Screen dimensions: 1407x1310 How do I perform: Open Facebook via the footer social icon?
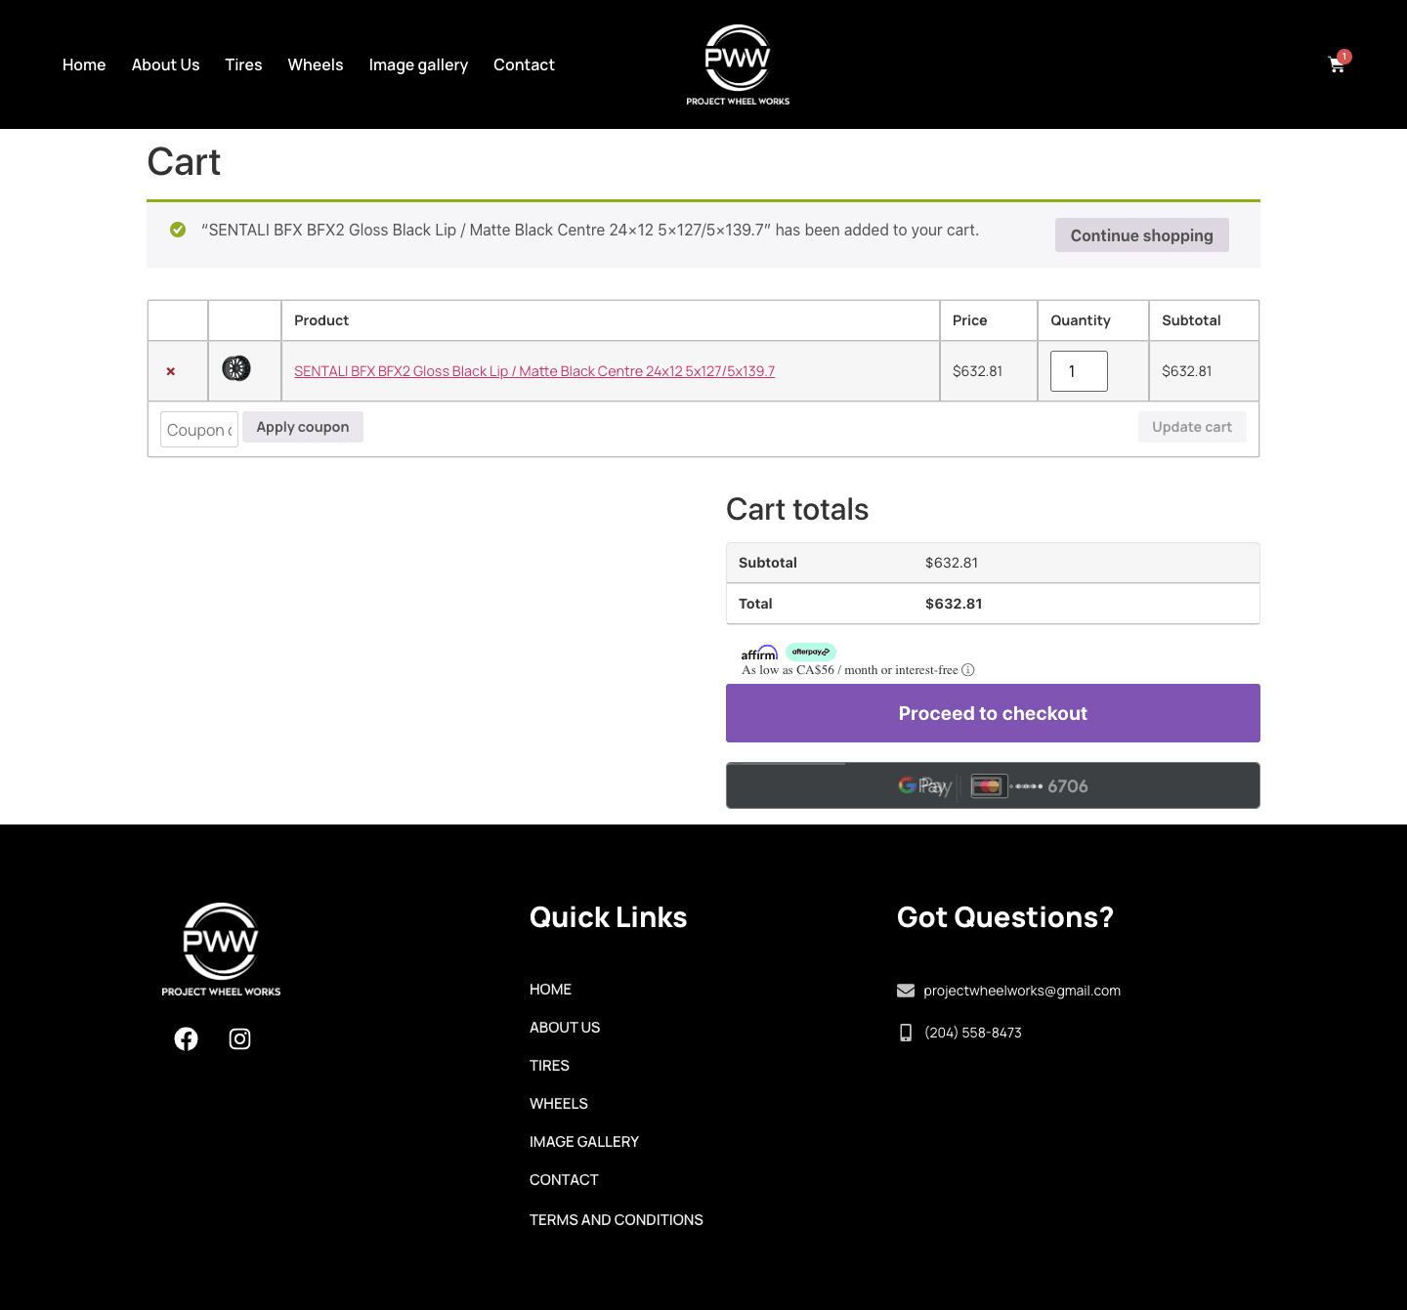pyautogui.click(x=186, y=1038)
